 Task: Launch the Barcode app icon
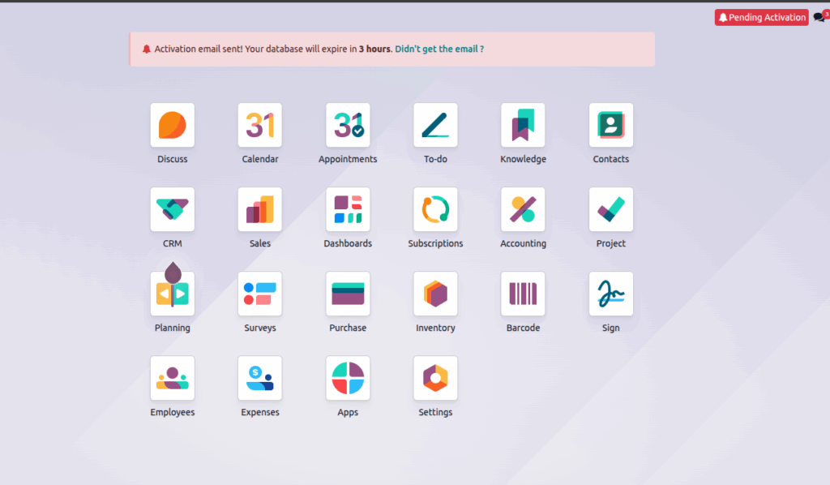[x=523, y=294]
